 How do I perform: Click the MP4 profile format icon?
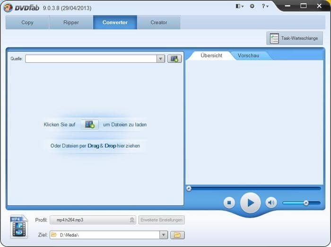[19, 227]
